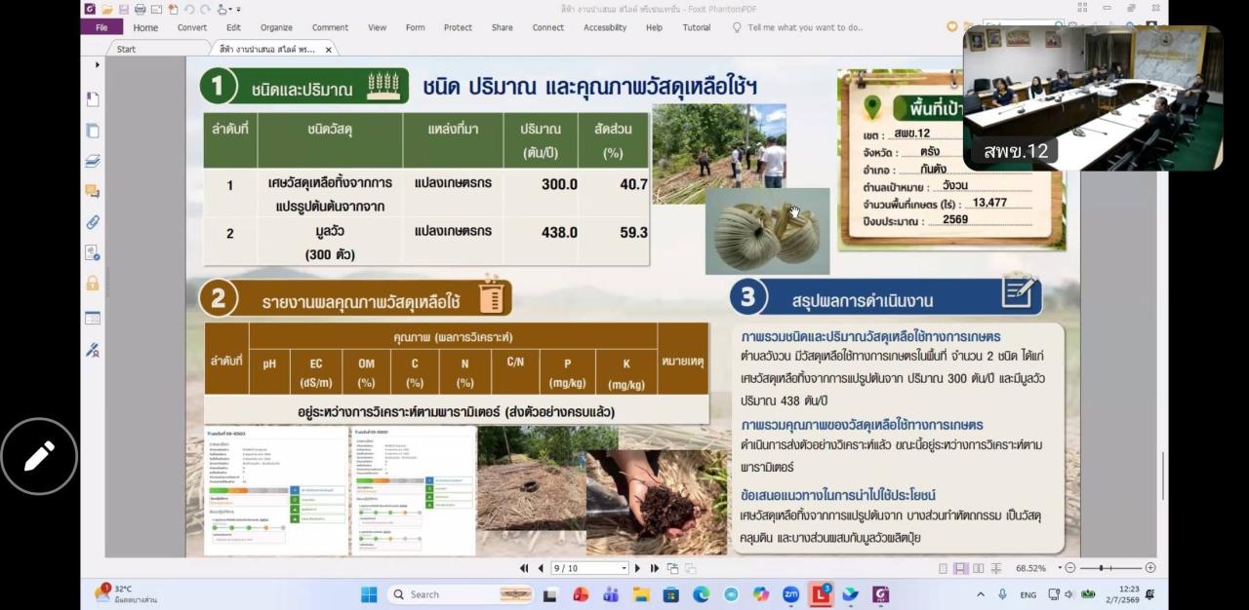Click the Print icon in quick access toolbar
The height and width of the screenshot is (610, 1249).
tap(141, 9)
